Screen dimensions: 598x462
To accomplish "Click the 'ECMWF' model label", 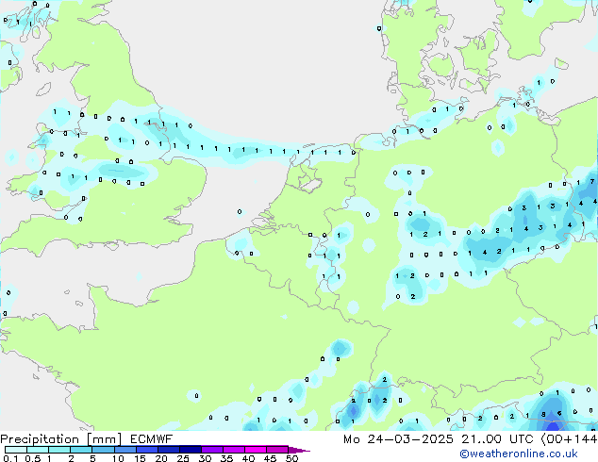I will coord(152,439).
